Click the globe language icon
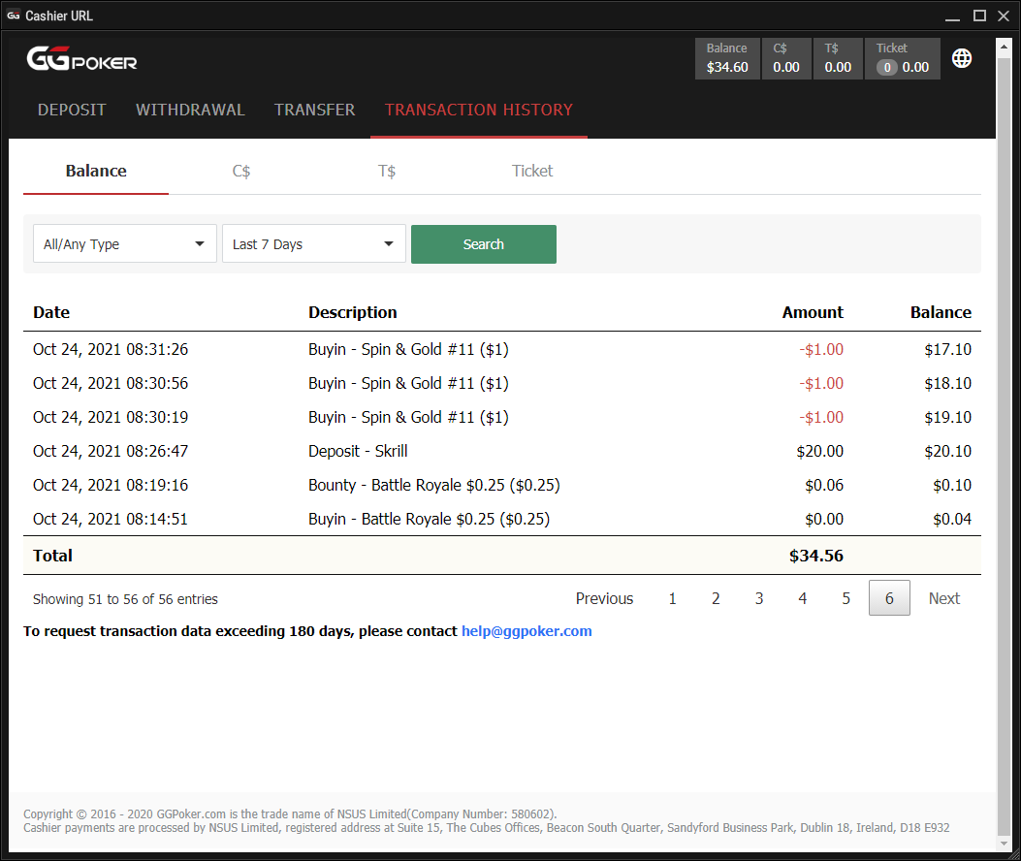This screenshot has width=1021, height=861. 962,58
